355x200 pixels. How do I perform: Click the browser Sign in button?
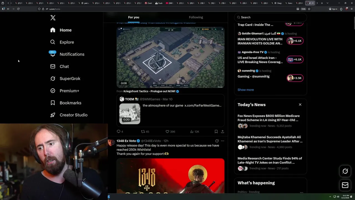tap(333, 9)
